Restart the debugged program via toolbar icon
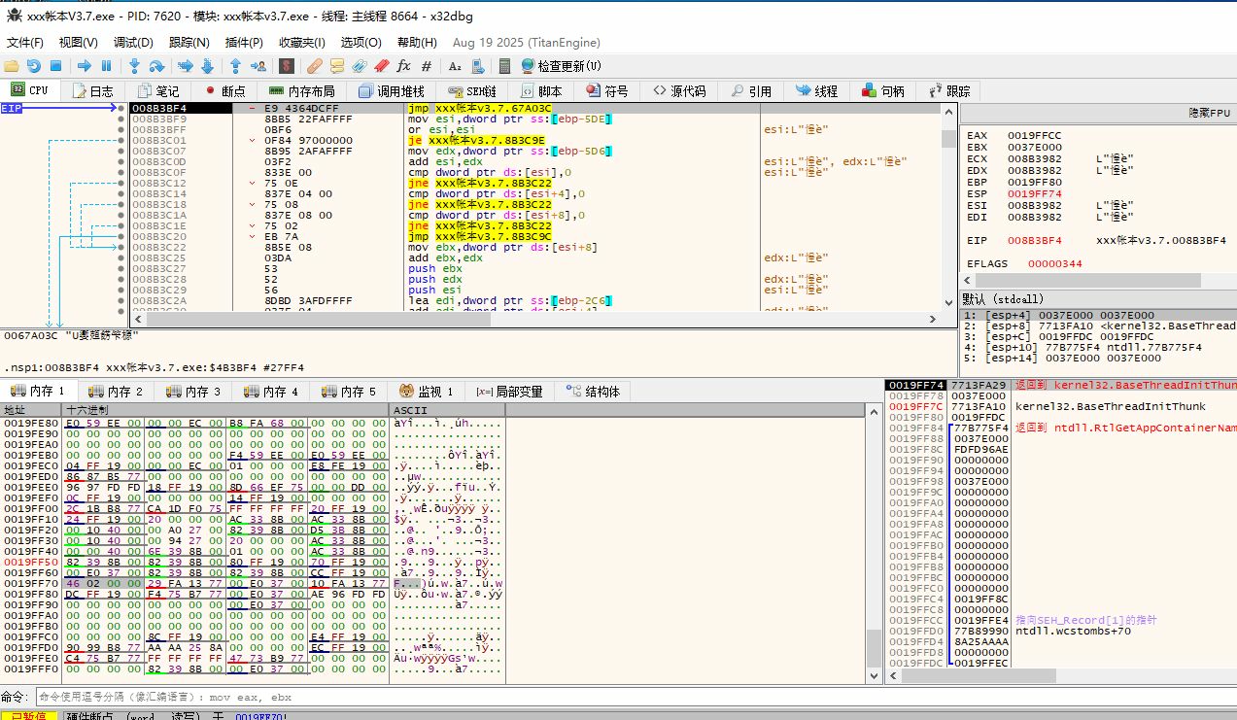 [33, 66]
